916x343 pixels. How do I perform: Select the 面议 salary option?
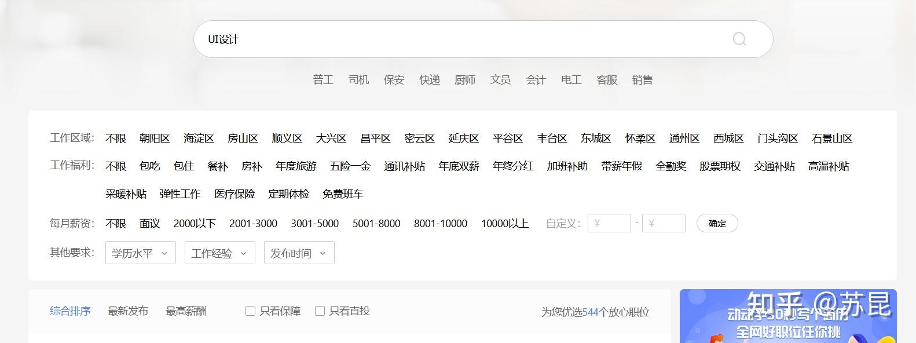pyautogui.click(x=149, y=224)
